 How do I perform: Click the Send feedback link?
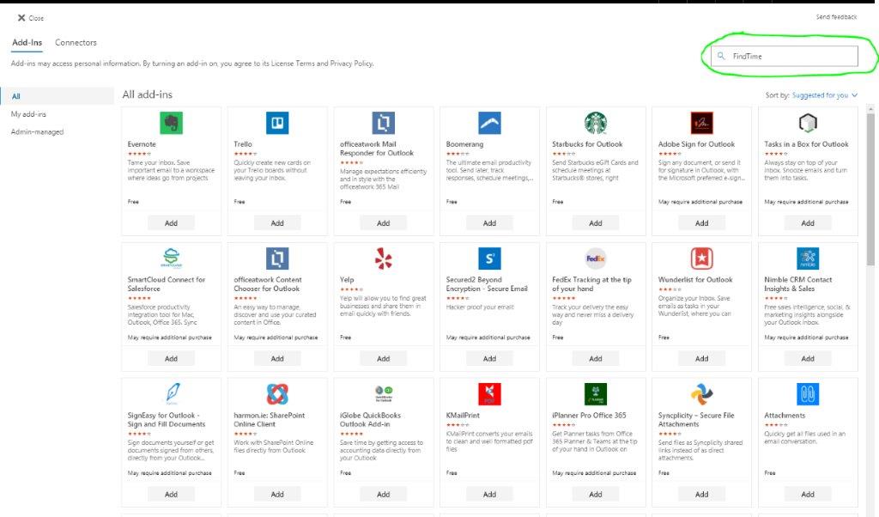tap(836, 17)
